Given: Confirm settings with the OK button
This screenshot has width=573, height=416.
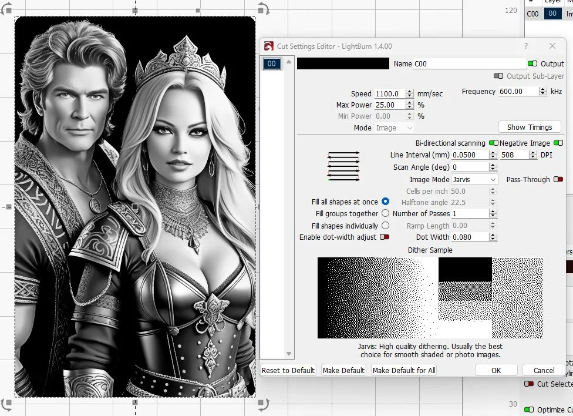Looking at the screenshot, I should [496, 370].
